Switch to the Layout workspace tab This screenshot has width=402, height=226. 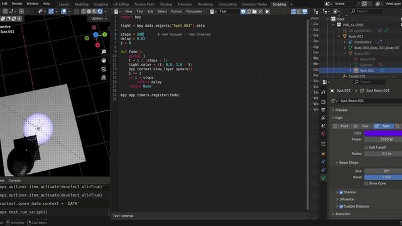pos(64,4)
